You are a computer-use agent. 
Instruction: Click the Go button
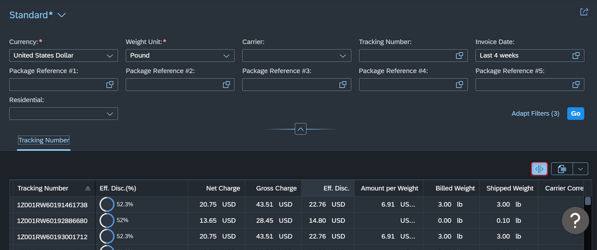pos(576,113)
